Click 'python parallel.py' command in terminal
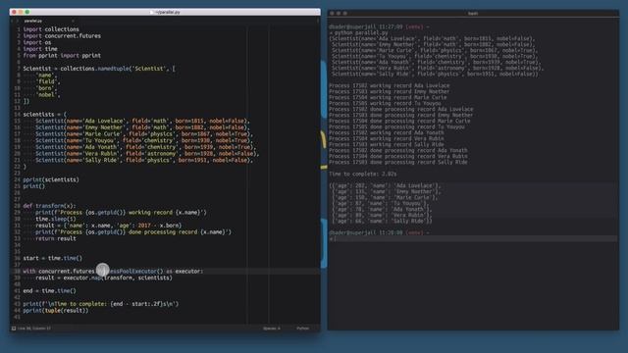Viewport: 628px width, 353px height. [x=361, y=32]
